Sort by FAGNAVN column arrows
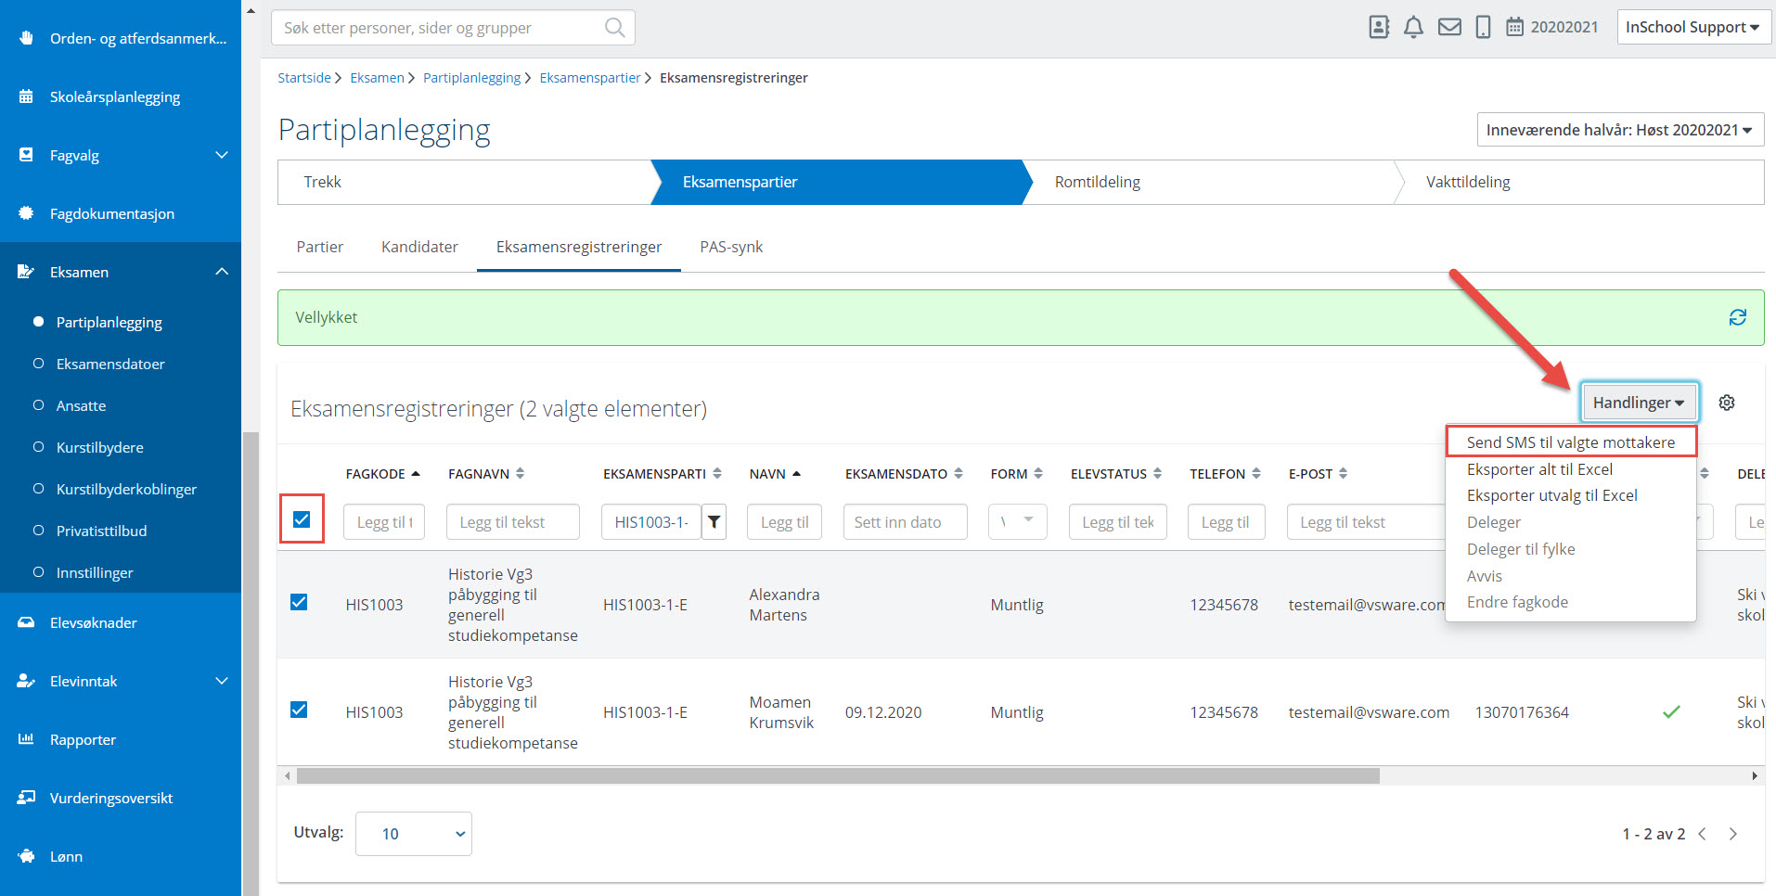 tap(520, 473)
